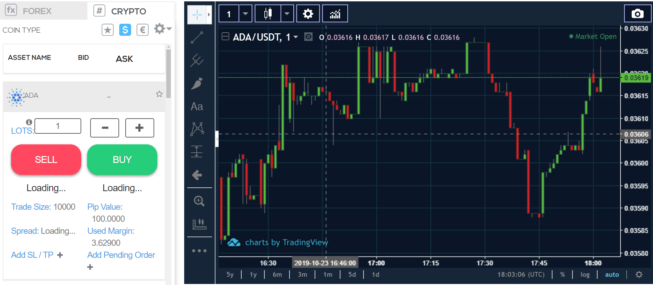Take a chart snapshot with camera icon
Screen dimensions: 653x285
(637, 14)
